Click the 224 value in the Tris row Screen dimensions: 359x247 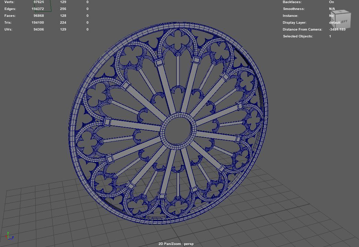coord(63,22)
